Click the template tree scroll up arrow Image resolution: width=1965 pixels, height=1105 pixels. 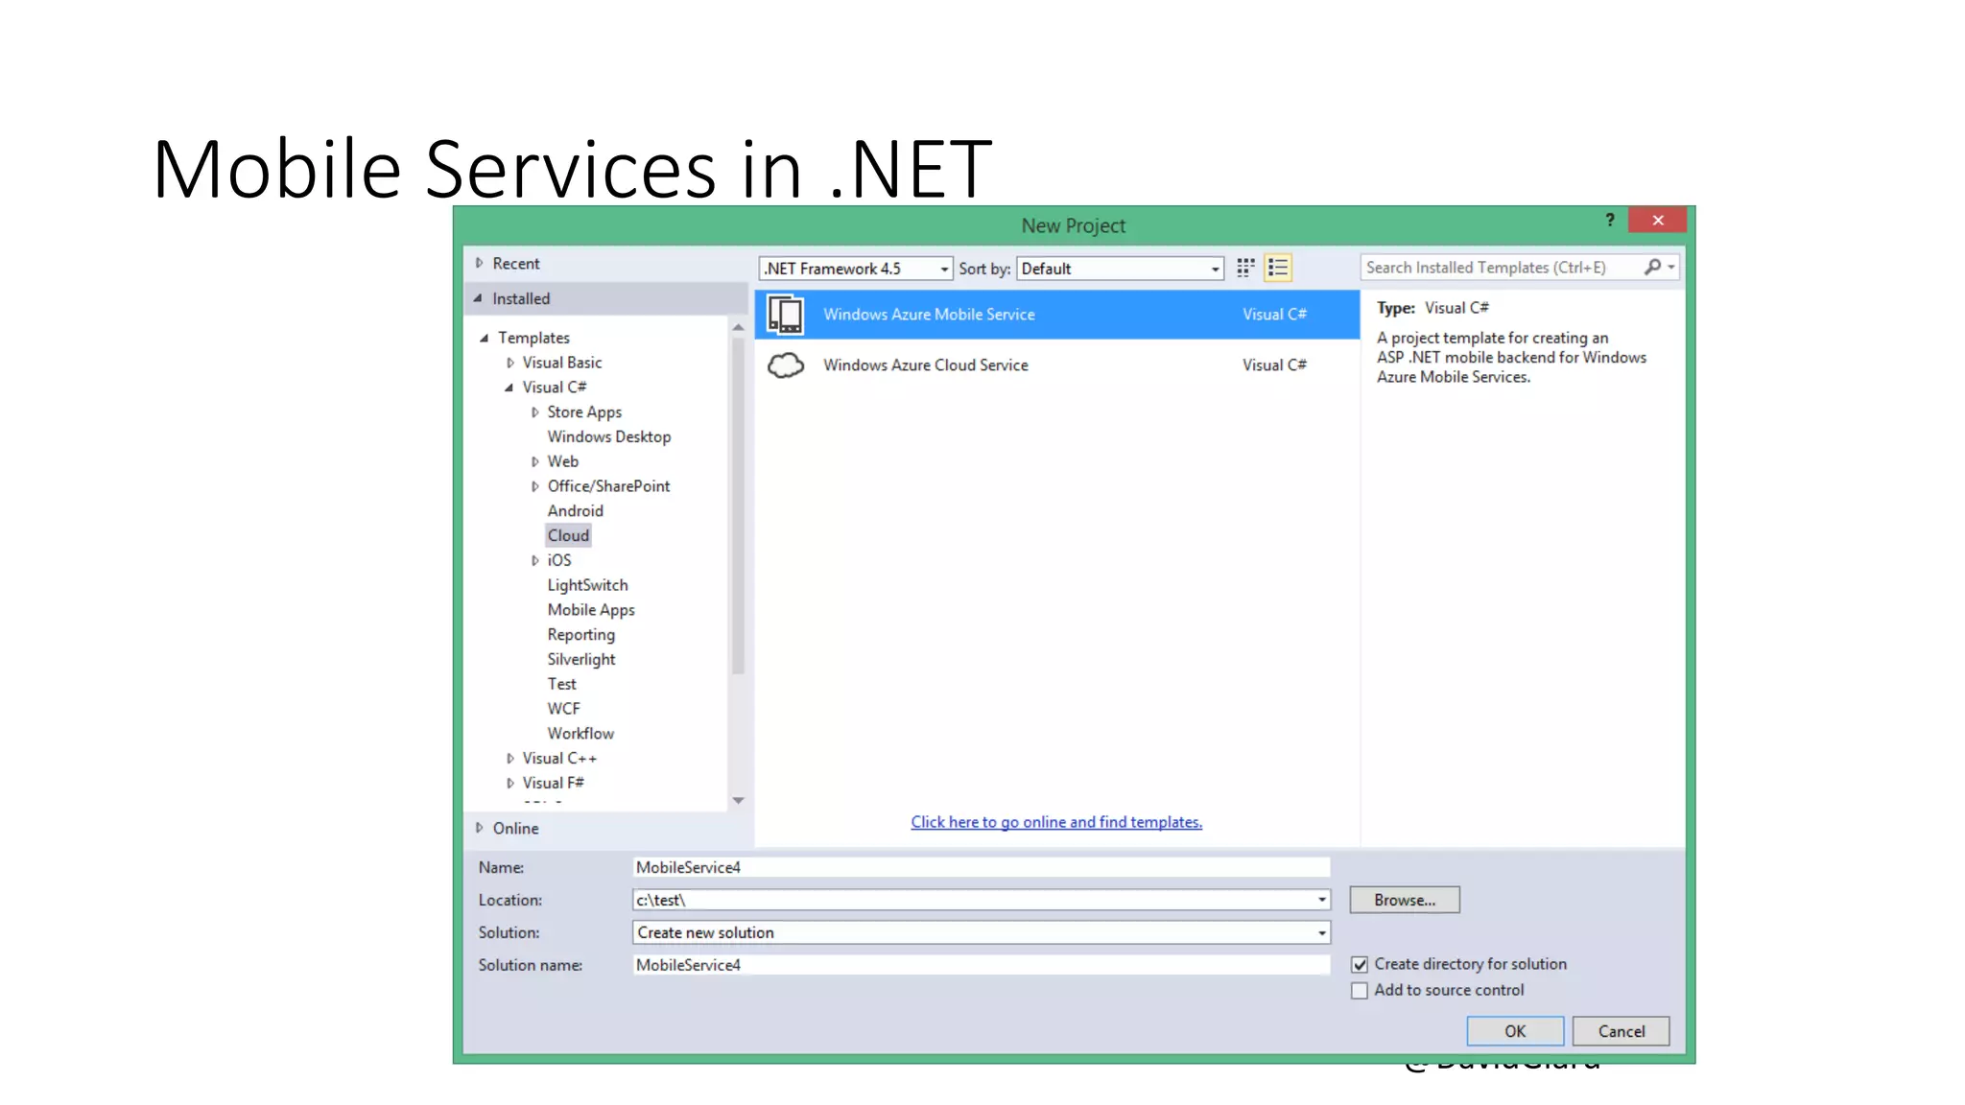pyautogui.click(x=738, y=328)
